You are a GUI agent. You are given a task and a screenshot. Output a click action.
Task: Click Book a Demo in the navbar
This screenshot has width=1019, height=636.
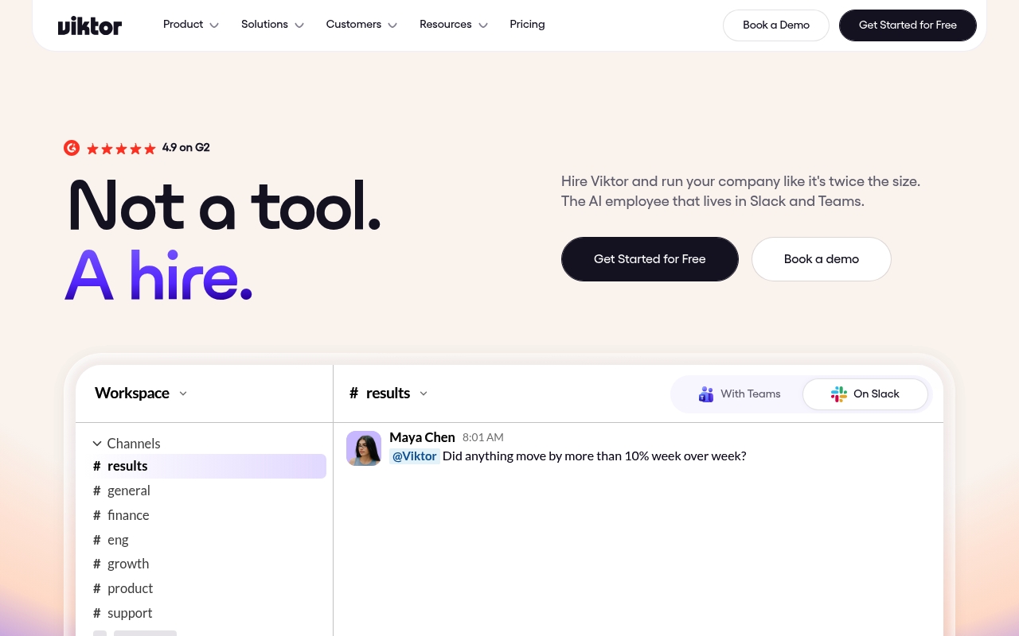tap(776, 25)
